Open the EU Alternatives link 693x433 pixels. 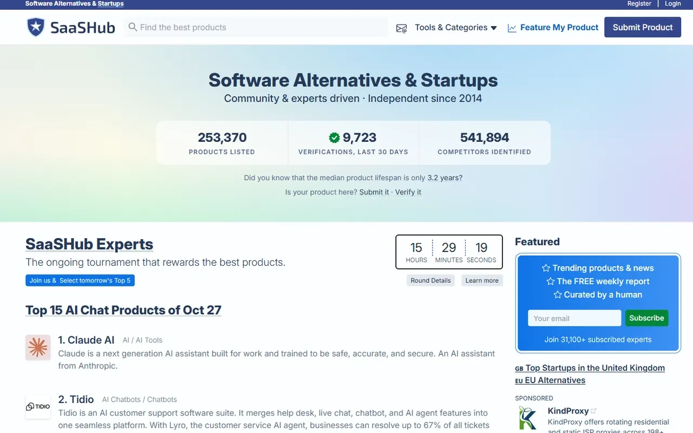(555, 380)
